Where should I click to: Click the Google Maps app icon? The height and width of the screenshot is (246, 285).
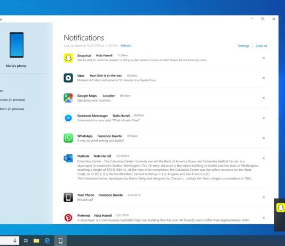(68, 98)
